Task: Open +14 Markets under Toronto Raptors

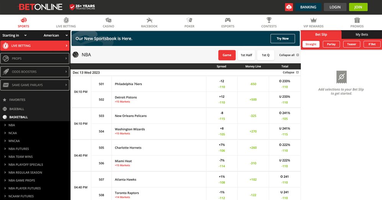Action: point(122,197)
